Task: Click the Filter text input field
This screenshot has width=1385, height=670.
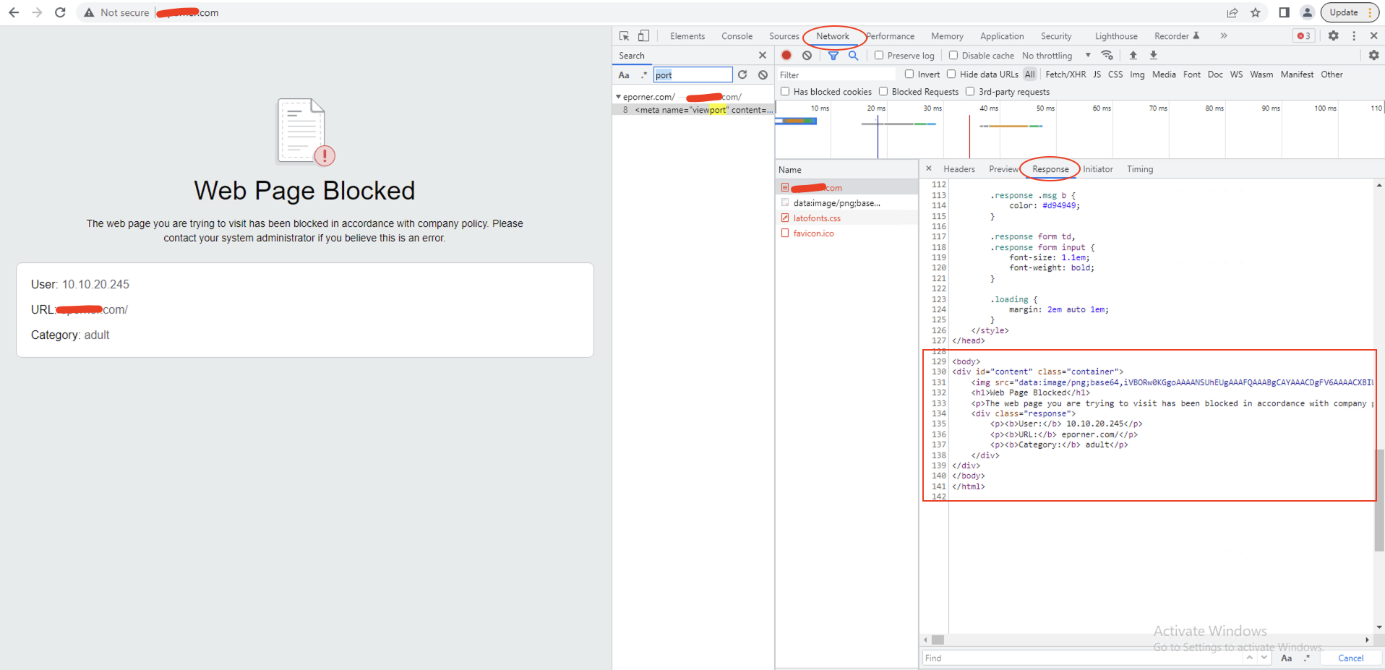Action: pos(836,74)
